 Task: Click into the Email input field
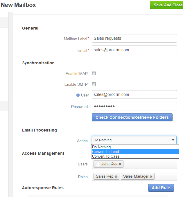pos(134,50)
